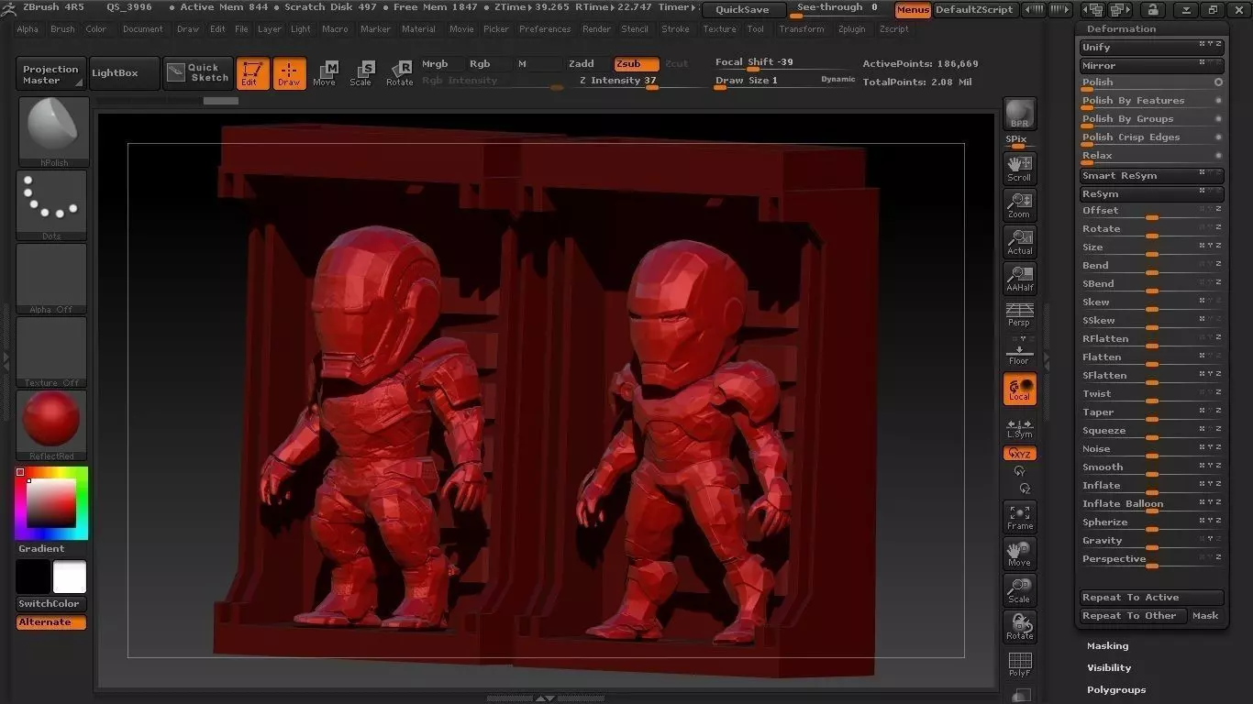Select the Rotate tool in top shelf

[399, 73]
